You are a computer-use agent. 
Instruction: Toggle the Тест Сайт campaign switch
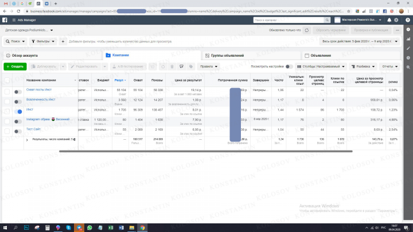click(x=18, y=131)
